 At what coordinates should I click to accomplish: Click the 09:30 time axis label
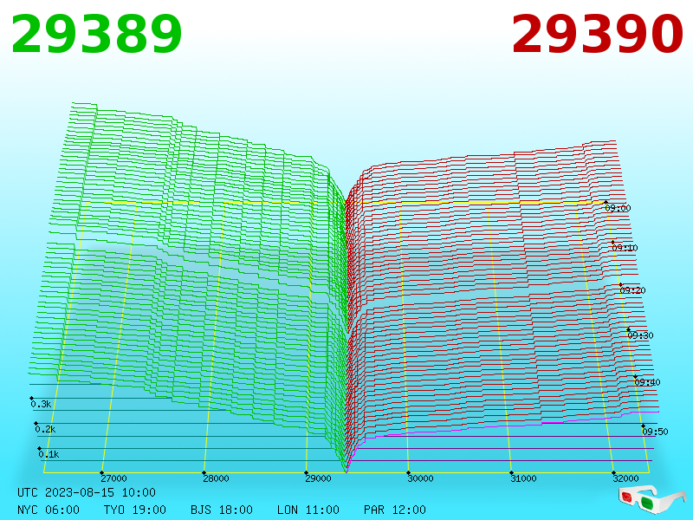(x=640, y=335)
